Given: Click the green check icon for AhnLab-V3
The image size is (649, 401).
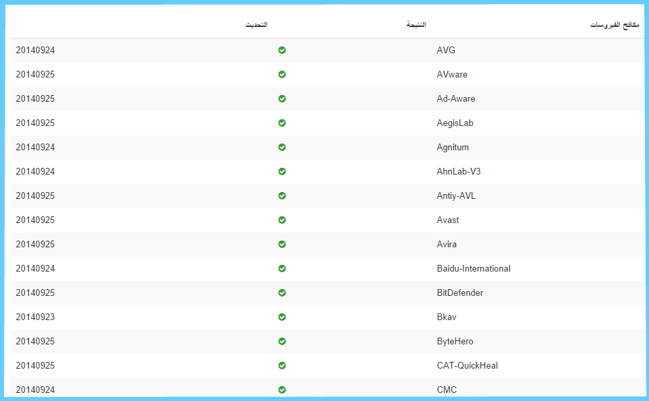Looking at the screenshot, I should [282, 172].
